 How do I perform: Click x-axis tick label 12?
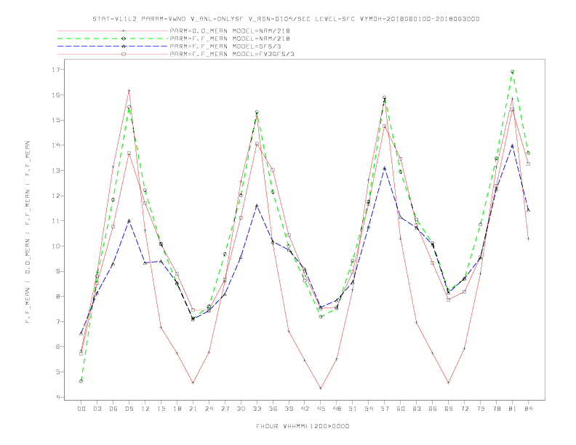(x=145, y=409)
